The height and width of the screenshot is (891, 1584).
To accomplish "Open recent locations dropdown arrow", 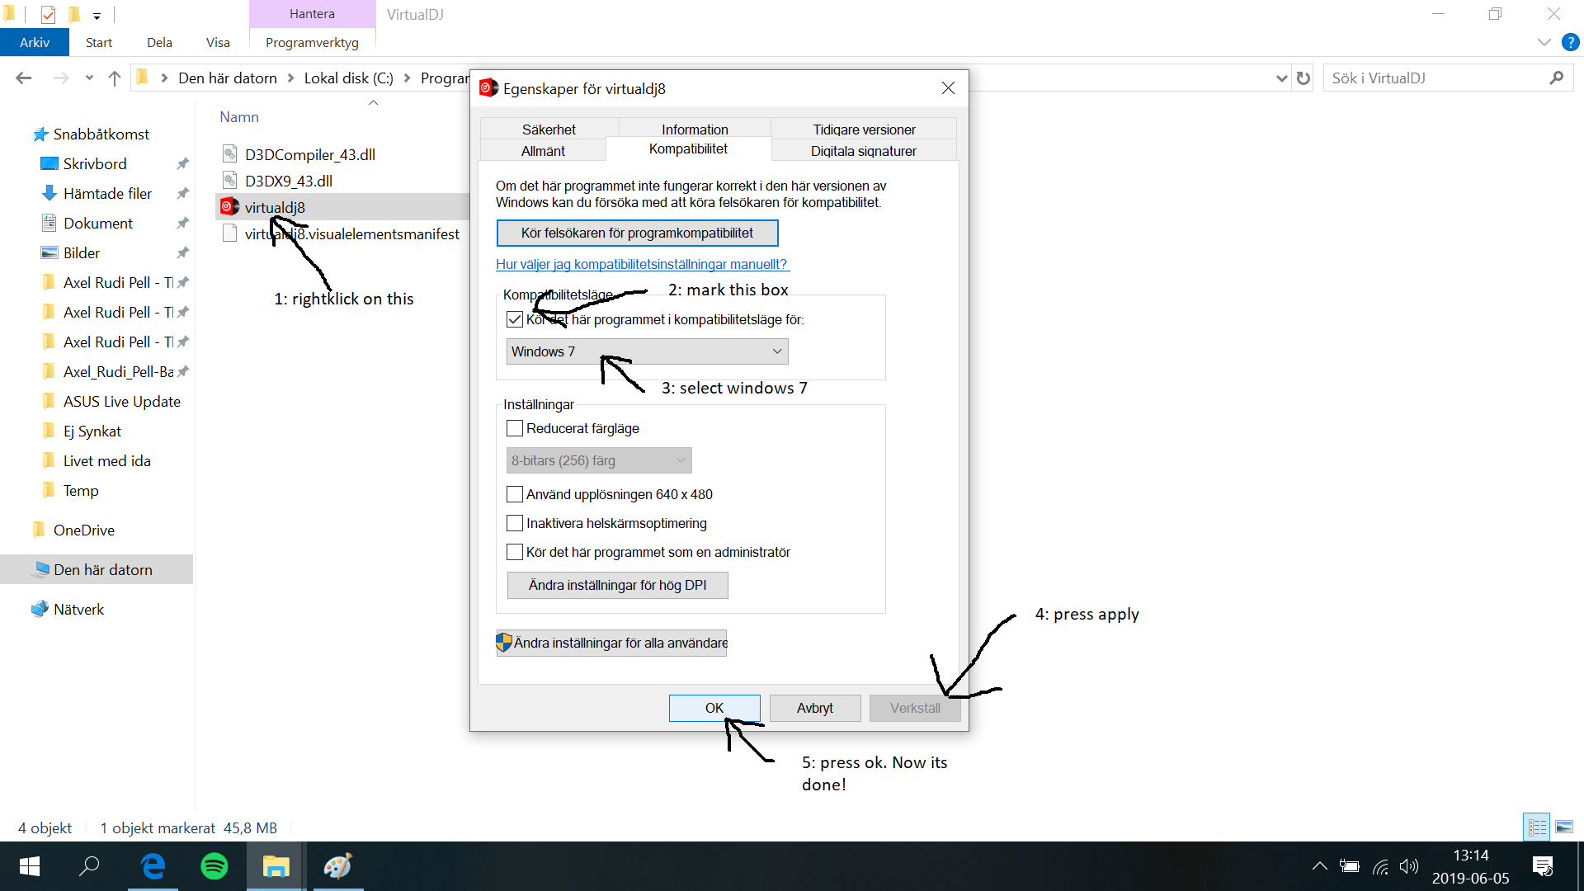I will click(89, 78).
